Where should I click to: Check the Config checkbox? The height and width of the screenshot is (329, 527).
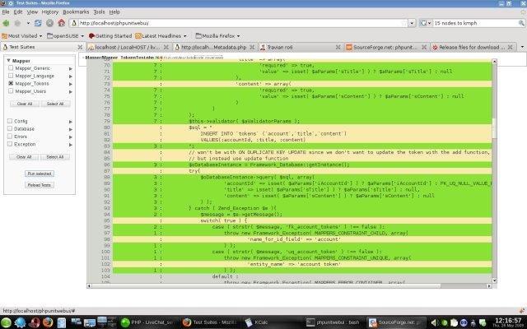coord(10,121)
